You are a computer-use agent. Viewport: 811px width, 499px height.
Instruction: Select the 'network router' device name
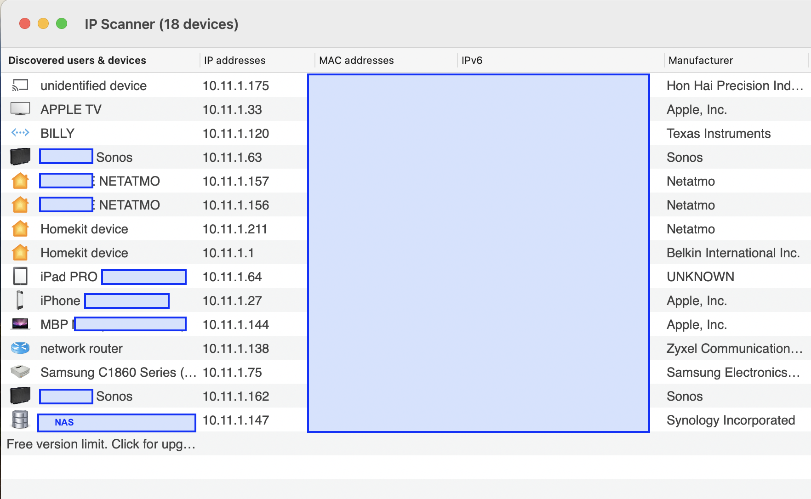click(x=81, y=348)
